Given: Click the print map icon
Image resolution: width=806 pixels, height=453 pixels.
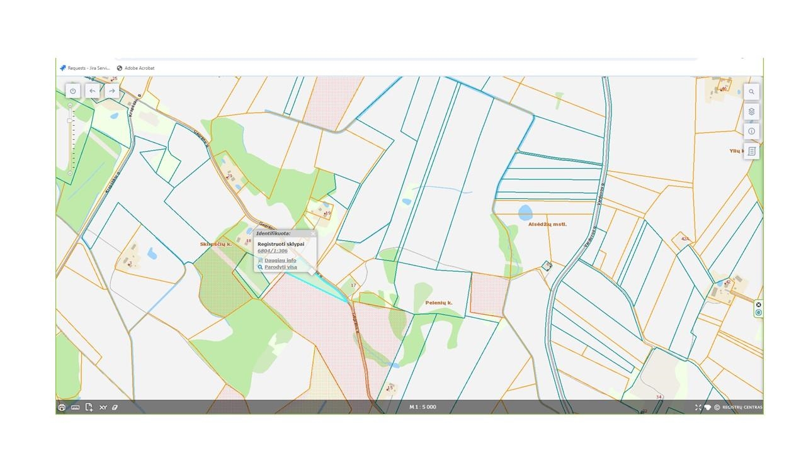Looking at the screenshot, I should tap(62, 408).
